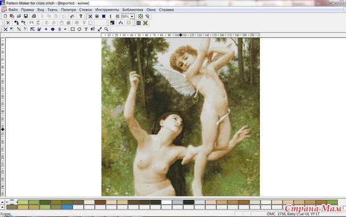The height and width of the screenshot is (217, 346).
Task: Select the French knot dot tool
Action: [x=46, y=29]
